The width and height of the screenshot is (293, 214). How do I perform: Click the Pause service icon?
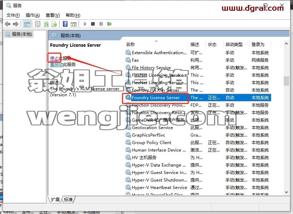point(101,24)
